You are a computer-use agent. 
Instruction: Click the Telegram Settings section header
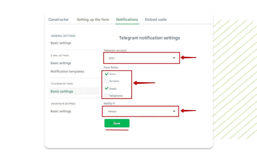[62, 84]
